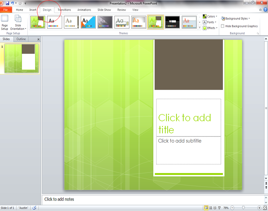
Task: Click the Fit slide to current window icon
Action: [265, 208]
